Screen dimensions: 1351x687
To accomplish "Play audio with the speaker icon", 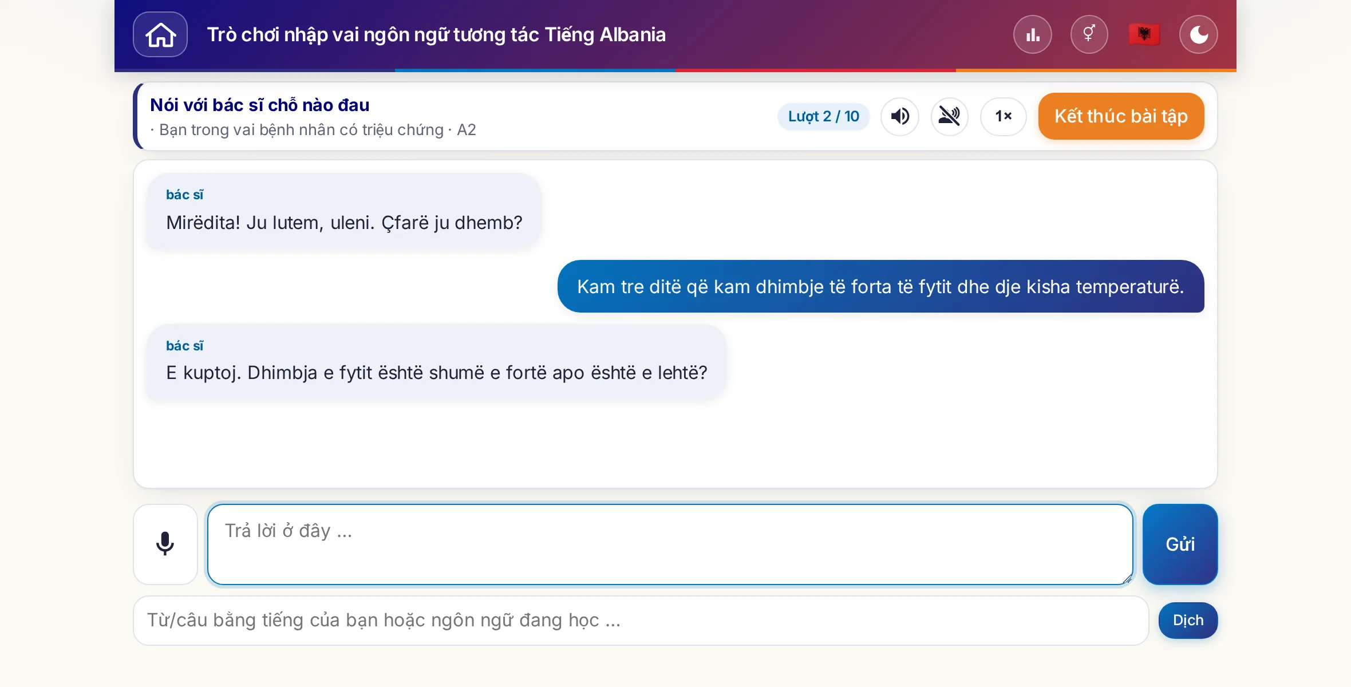I will pos(900,116).
